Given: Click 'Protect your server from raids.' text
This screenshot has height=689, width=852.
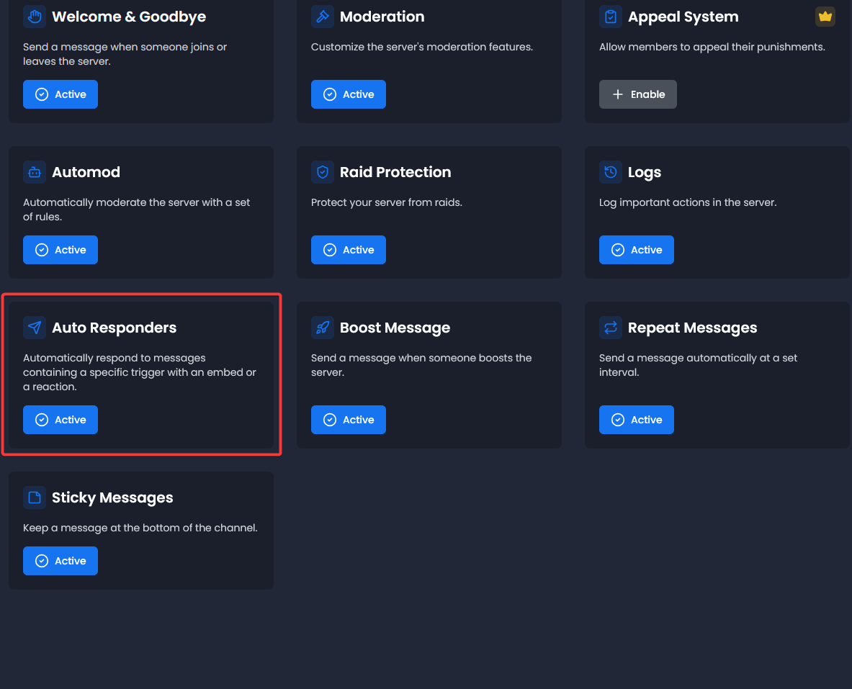Looking at the screenshot, I should pos(386,202).
